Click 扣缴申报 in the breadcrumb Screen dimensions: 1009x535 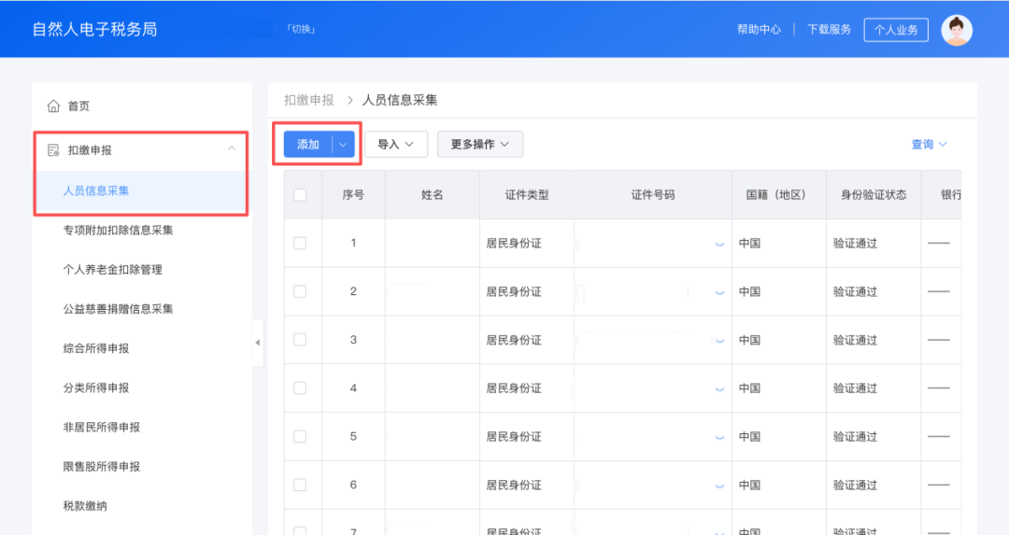point(309,100)
